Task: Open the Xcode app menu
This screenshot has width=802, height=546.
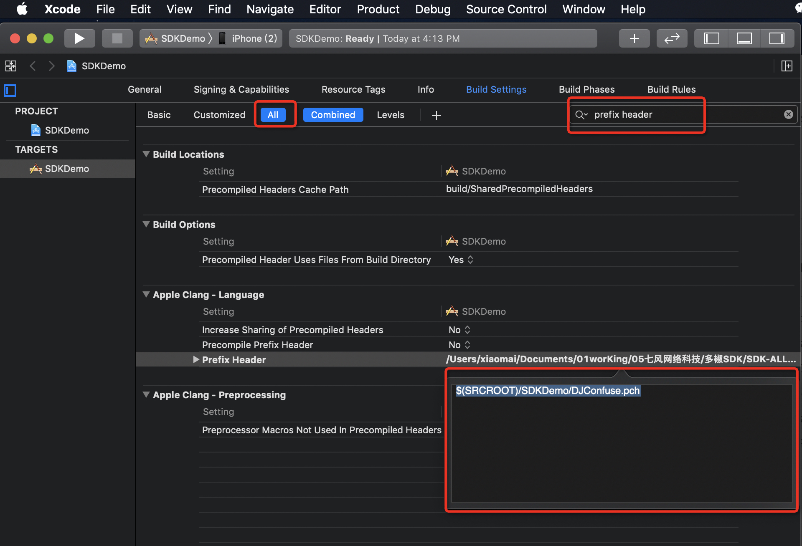Action: [x=62, y=9]
